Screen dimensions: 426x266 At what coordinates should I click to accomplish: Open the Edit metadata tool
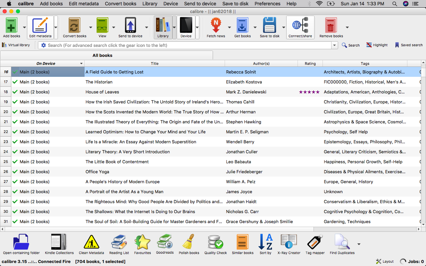[40, 26]
